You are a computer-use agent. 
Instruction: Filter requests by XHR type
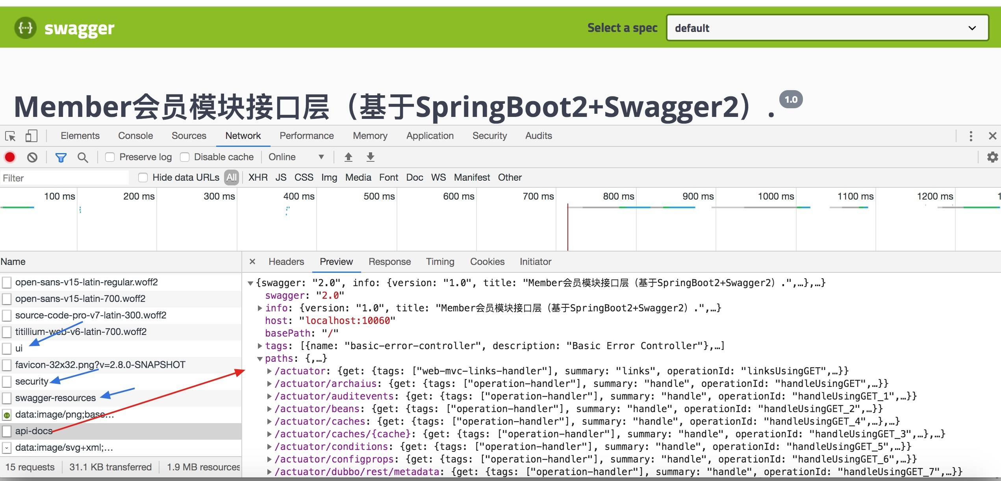pos(258,178)
